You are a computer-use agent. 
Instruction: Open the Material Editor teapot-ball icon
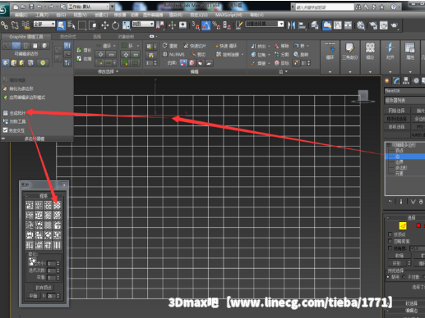[360, 25]
